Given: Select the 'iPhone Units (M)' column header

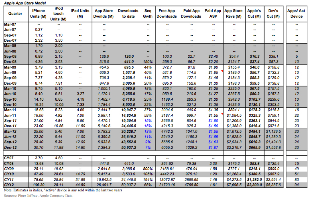Looking at the screenshot, I should (38, 14).
